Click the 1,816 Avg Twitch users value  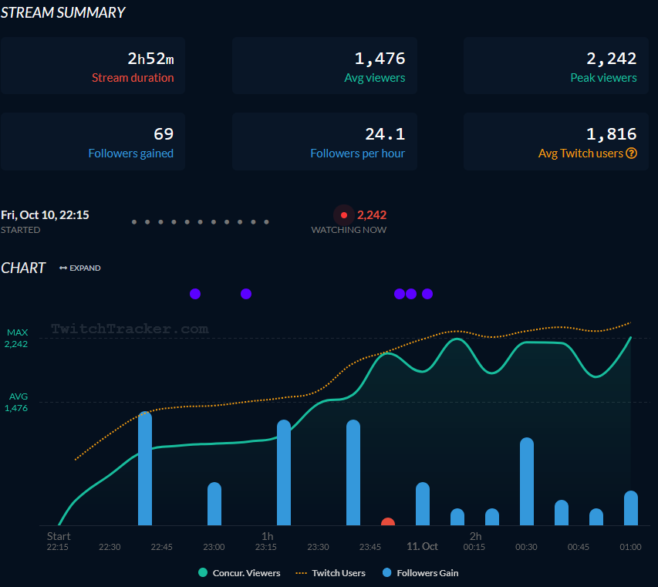612,134
